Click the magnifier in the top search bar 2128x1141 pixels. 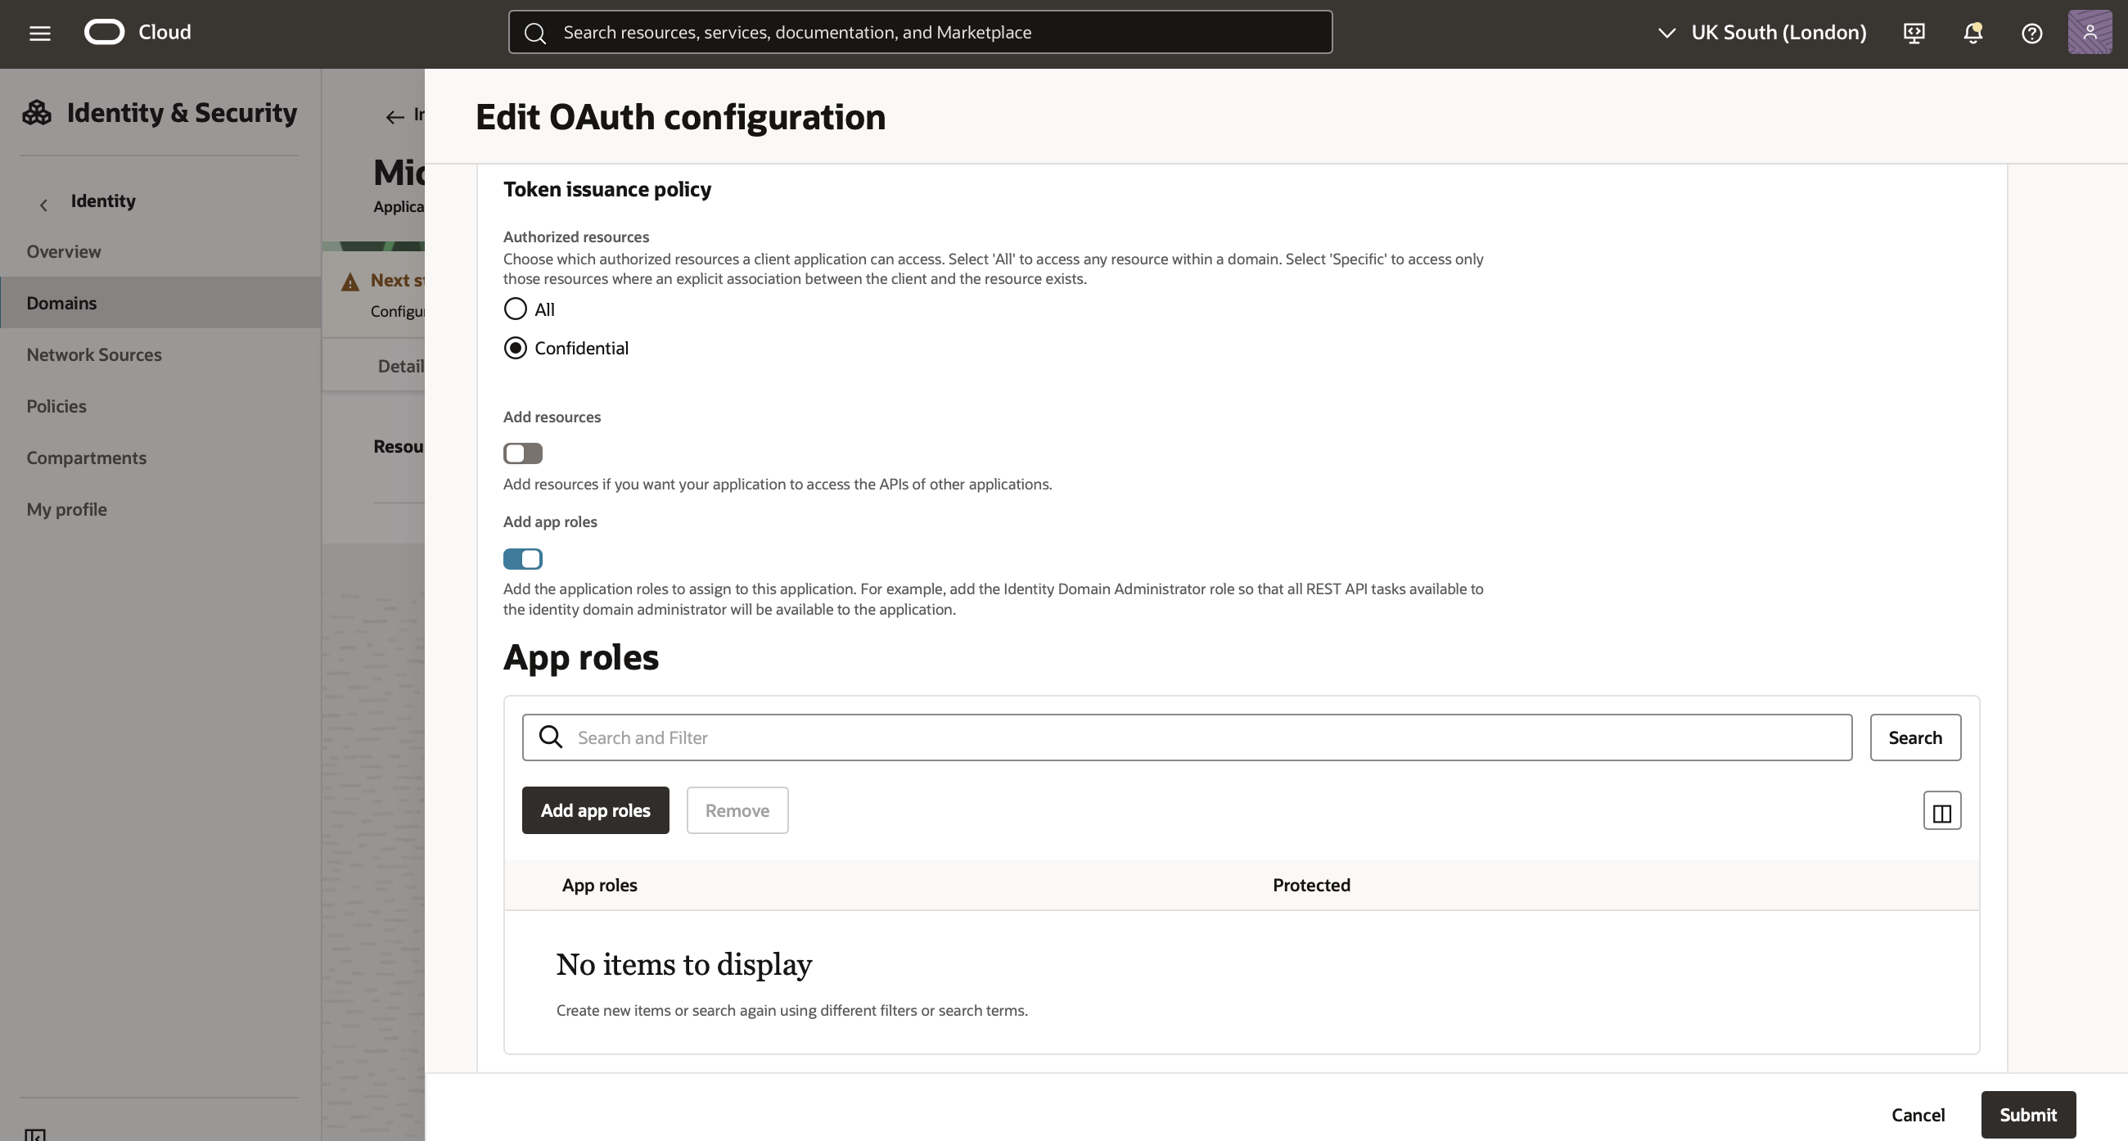click(x=534, y=33)
